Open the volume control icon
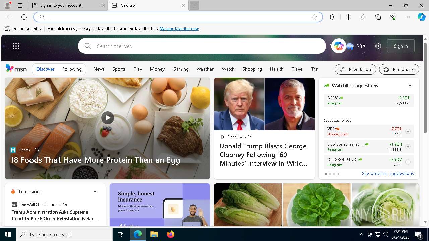This screenshot has width=429, height=241. (385, 234)
